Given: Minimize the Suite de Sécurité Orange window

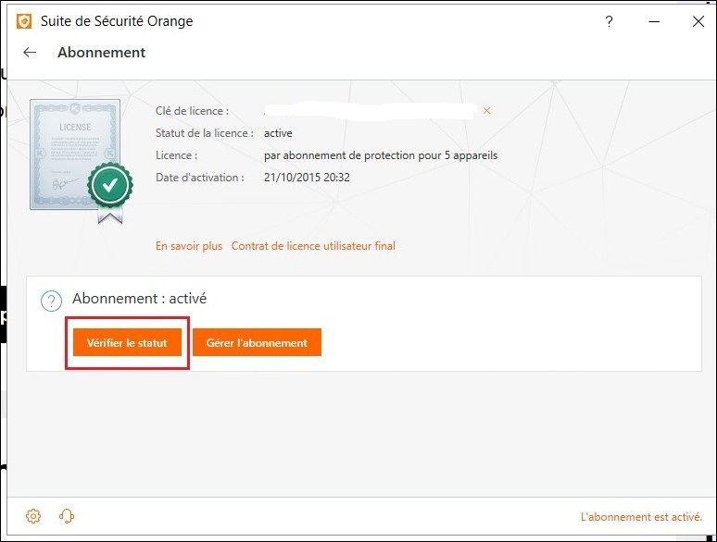Looking at the screenshot, I should click(654, 21).
